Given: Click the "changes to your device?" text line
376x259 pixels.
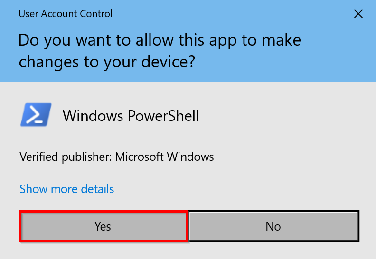Looking at the screenshot, I should 107,62.
